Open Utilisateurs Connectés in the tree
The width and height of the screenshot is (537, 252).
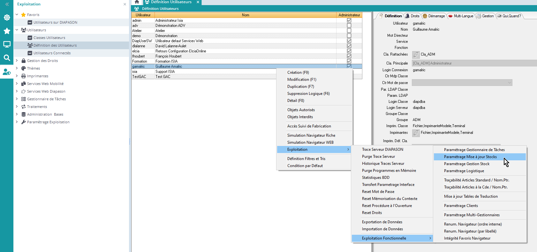(x=52, y=53)
